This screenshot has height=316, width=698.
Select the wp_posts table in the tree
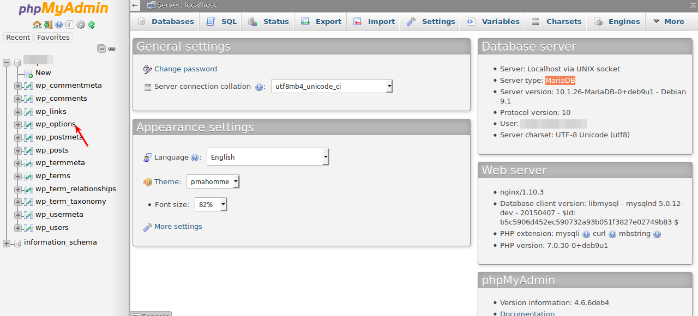[52, 150]
